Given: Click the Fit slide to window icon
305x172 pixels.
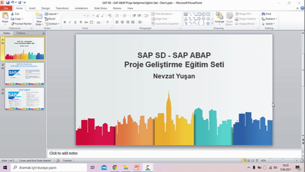Looking at the screenshot, I should 302,161.
